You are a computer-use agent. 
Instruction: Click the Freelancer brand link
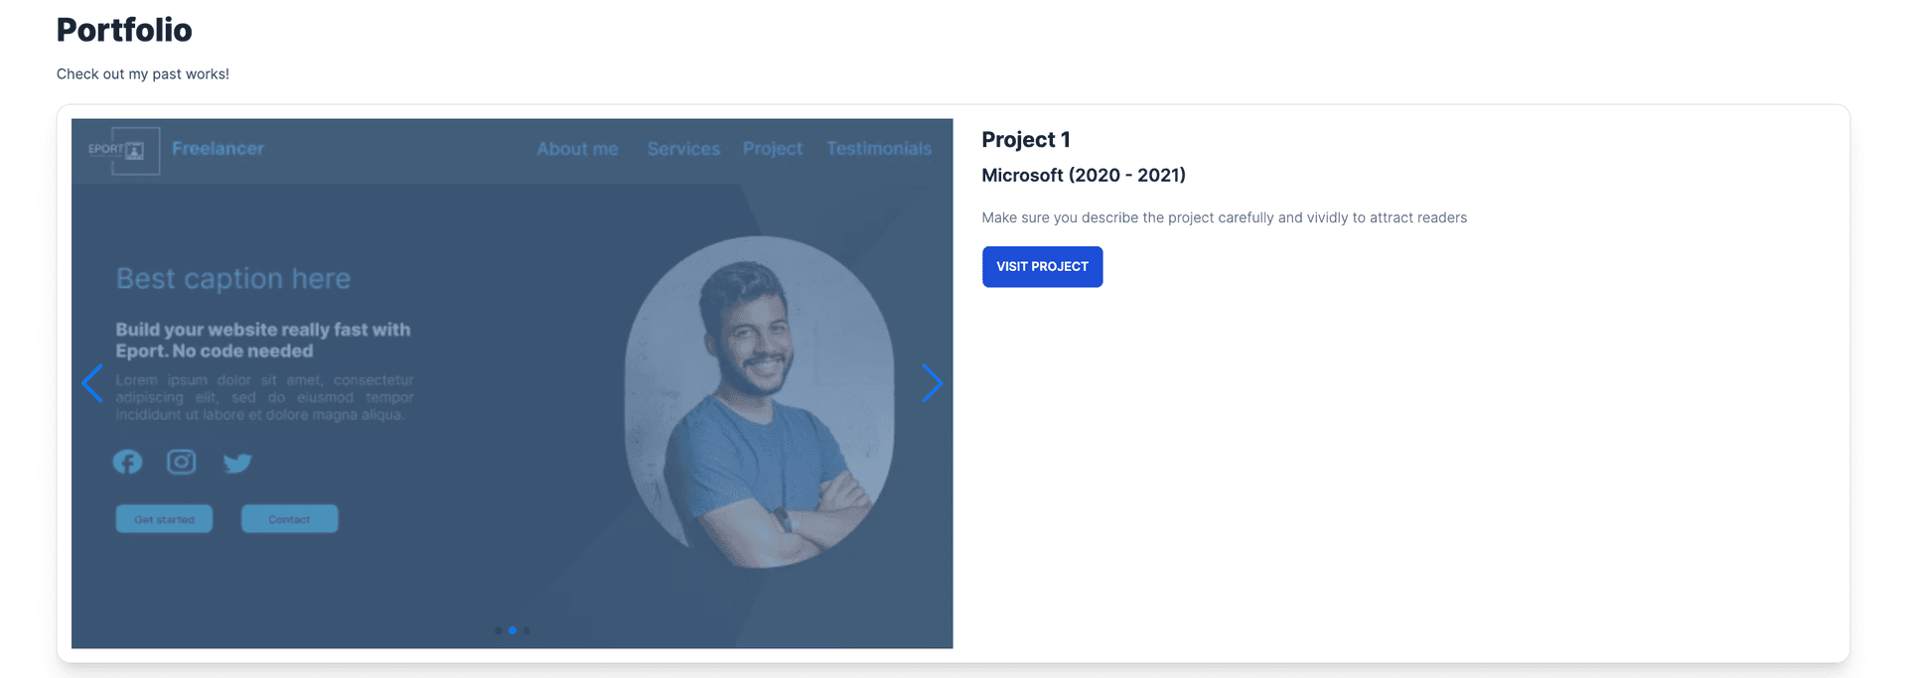(x=218, y=149)
